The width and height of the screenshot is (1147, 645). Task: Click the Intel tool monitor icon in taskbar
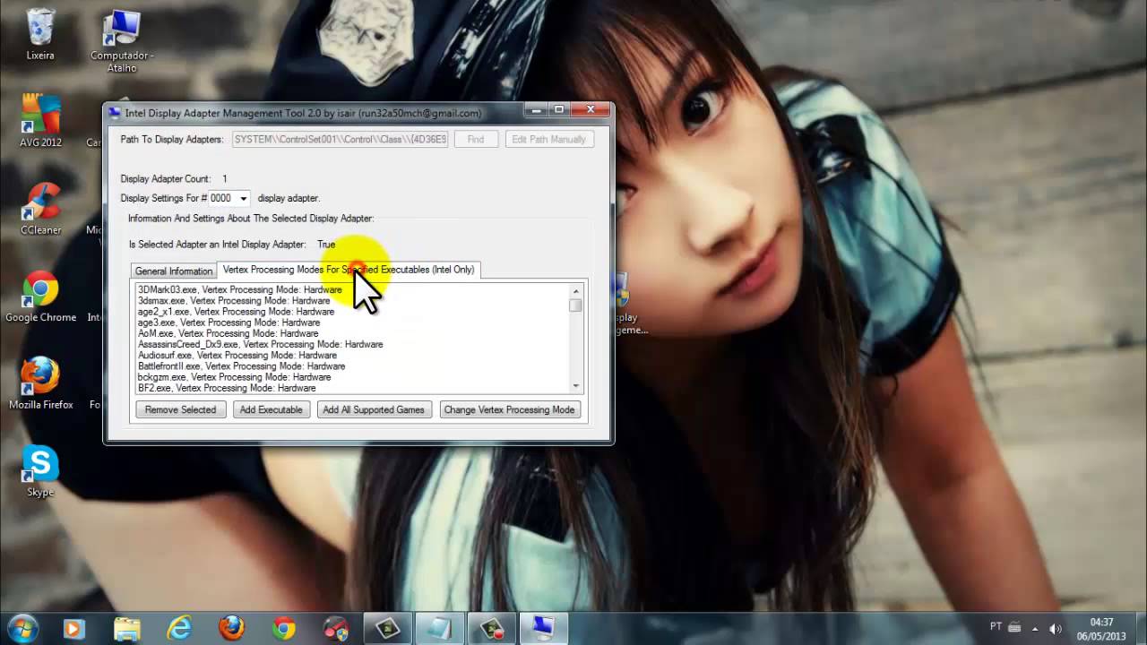(x=544, y=629)
